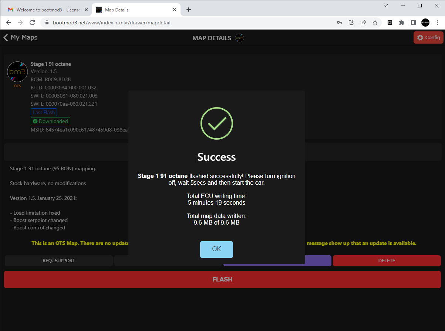Switch to the Welcome to bootmod3 Gmail tab
445x331 pixels.
47,10
